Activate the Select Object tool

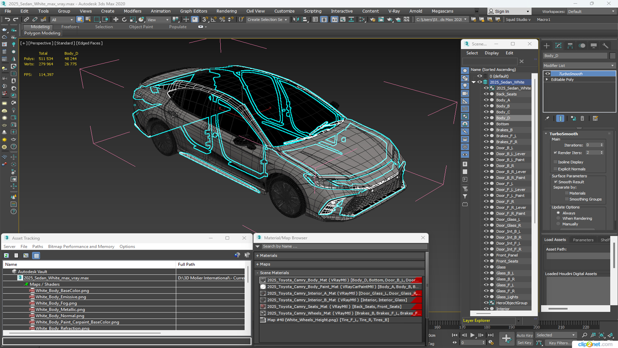click(80, 19)
